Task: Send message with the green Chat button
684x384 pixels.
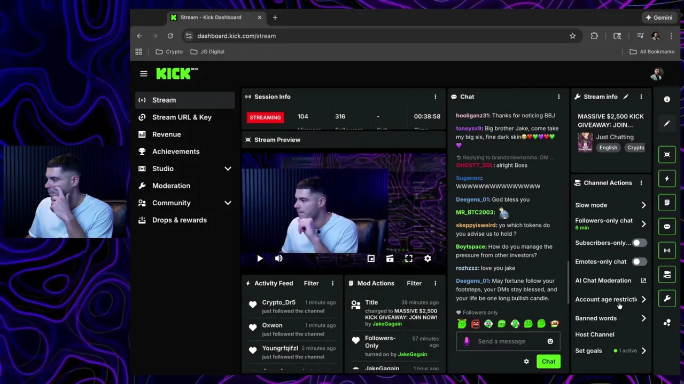Action: pos(548,362)
